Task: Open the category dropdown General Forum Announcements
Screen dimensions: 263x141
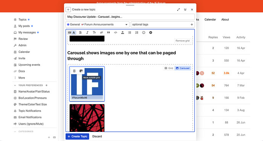Action: point(98,24)
